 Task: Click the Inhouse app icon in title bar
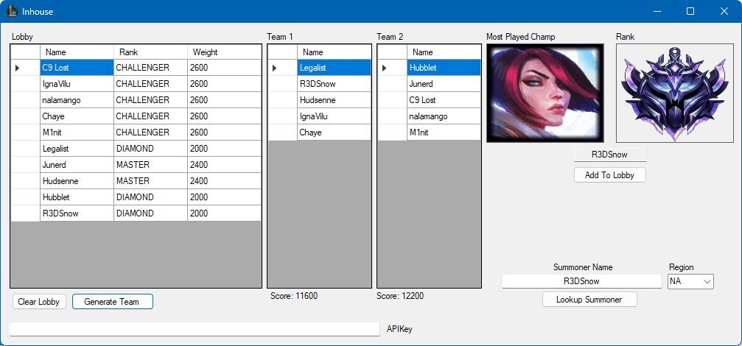tap(13, 11)
